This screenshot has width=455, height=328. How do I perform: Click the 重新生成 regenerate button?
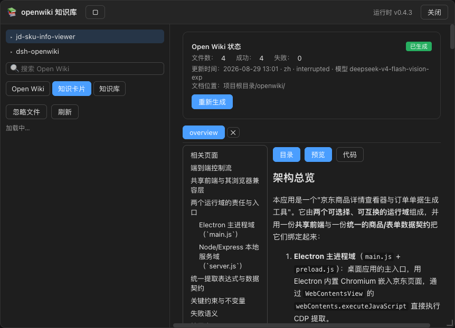pyautogui.click(x=212, y=102)
